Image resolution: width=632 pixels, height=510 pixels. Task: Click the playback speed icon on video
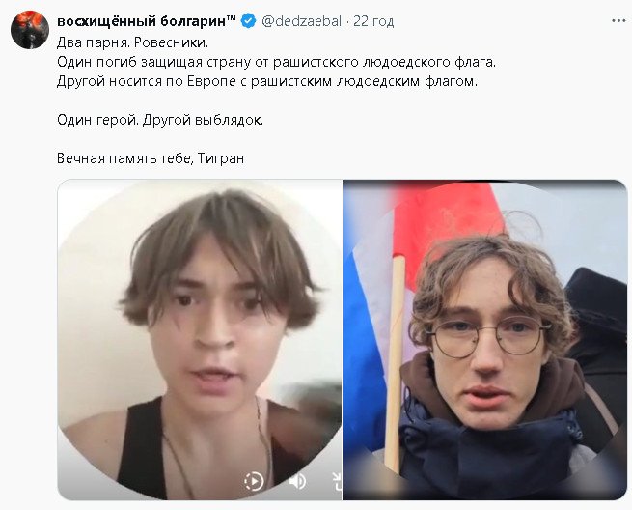(254, 481)
